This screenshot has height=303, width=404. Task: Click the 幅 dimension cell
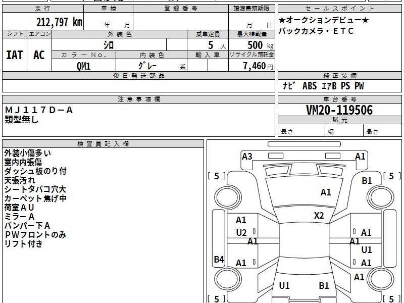point(344,130)
